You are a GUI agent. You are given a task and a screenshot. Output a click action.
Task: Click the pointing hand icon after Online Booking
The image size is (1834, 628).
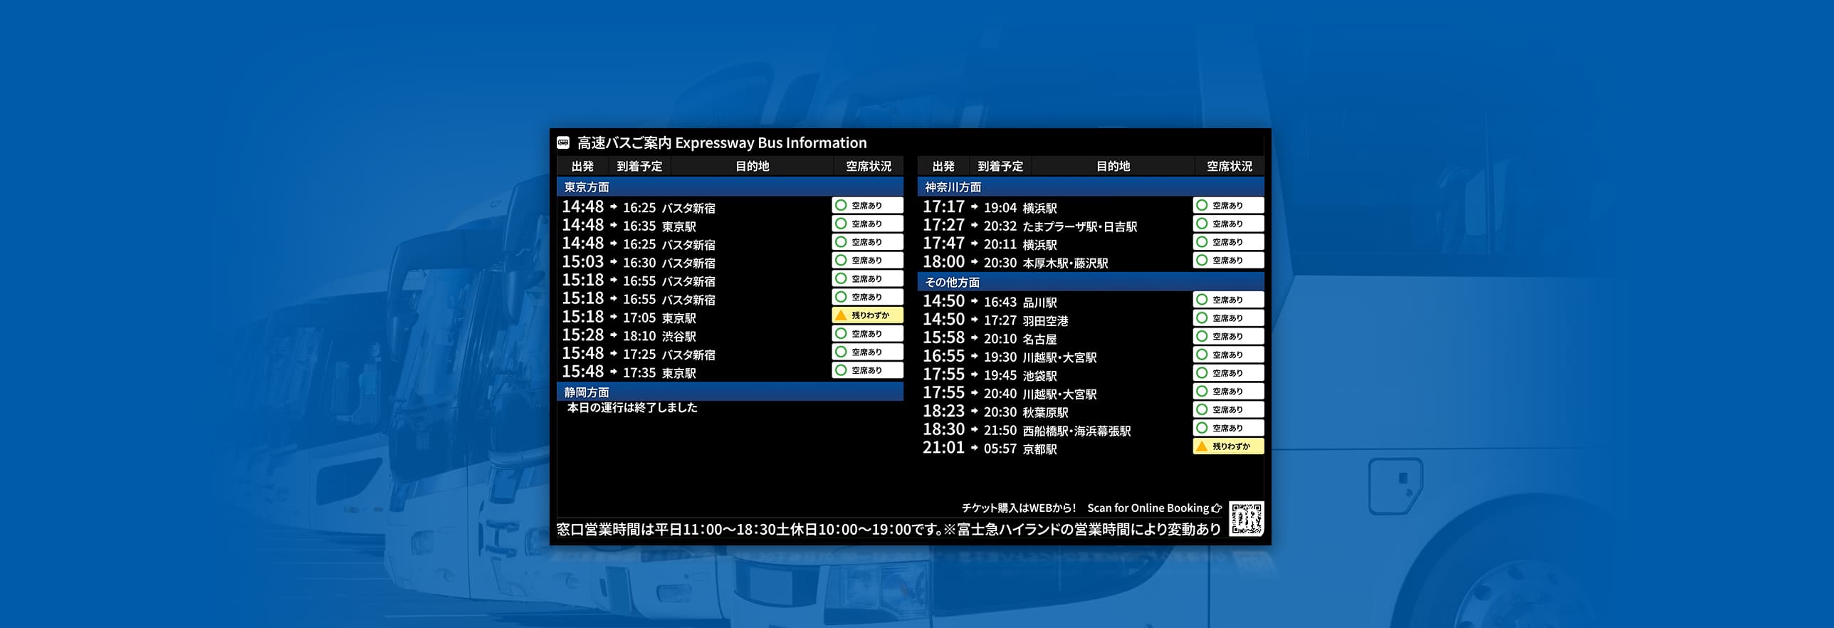pos(1217,508)
